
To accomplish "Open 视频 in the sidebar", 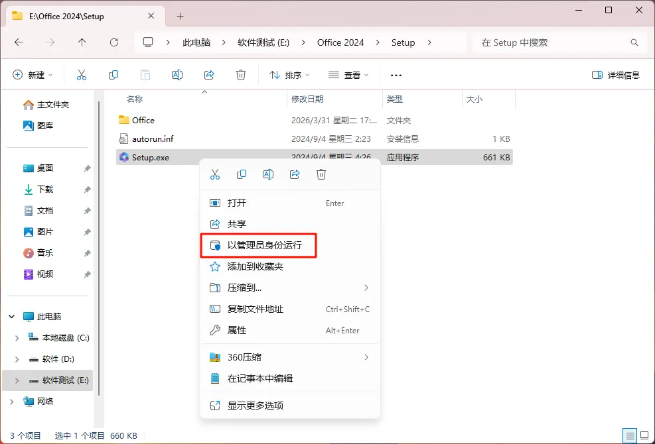I will point(38,274).
